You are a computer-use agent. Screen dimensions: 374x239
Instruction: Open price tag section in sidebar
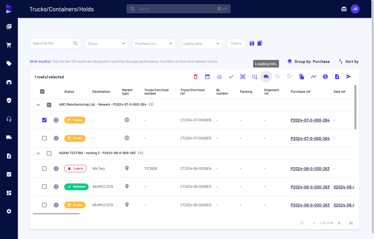point(9,63)
